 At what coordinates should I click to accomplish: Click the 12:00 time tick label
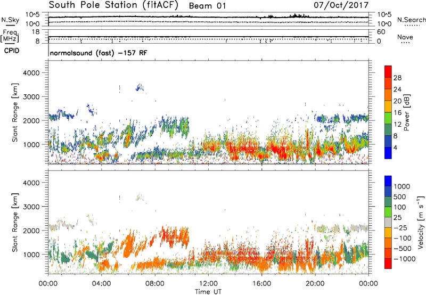(208, 284)
